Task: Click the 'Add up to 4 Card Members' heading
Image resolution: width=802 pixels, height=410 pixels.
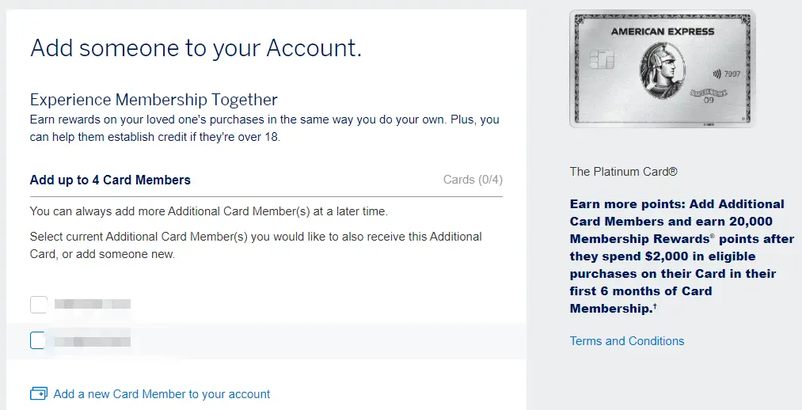Action: (110, 180)
